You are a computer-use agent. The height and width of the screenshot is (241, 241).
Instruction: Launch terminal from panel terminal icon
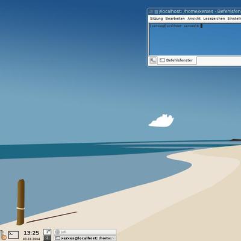click(x=13, y=234)
